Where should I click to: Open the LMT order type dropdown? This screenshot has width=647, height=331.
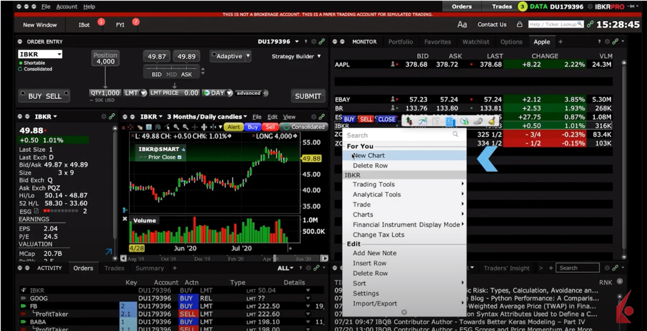pyautogui.click(x=135, y=93)
